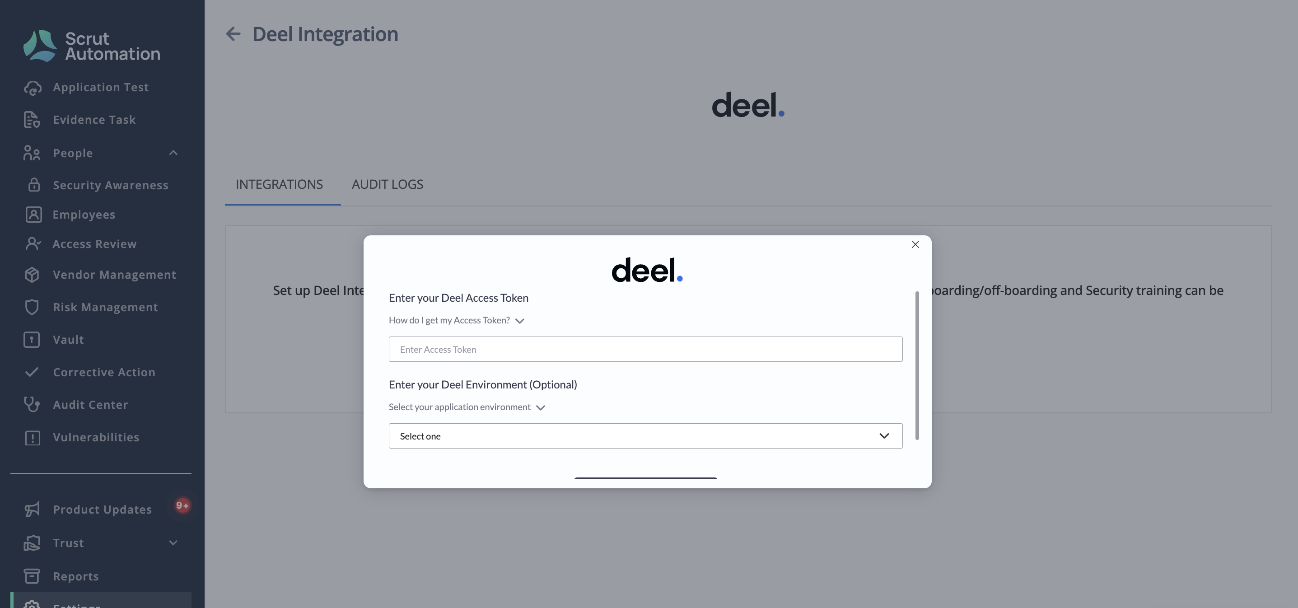Click the Application Test sidebar icon
Viewport: 1298px width, 608px height.
pyautogui.click(x=32, y=88)
